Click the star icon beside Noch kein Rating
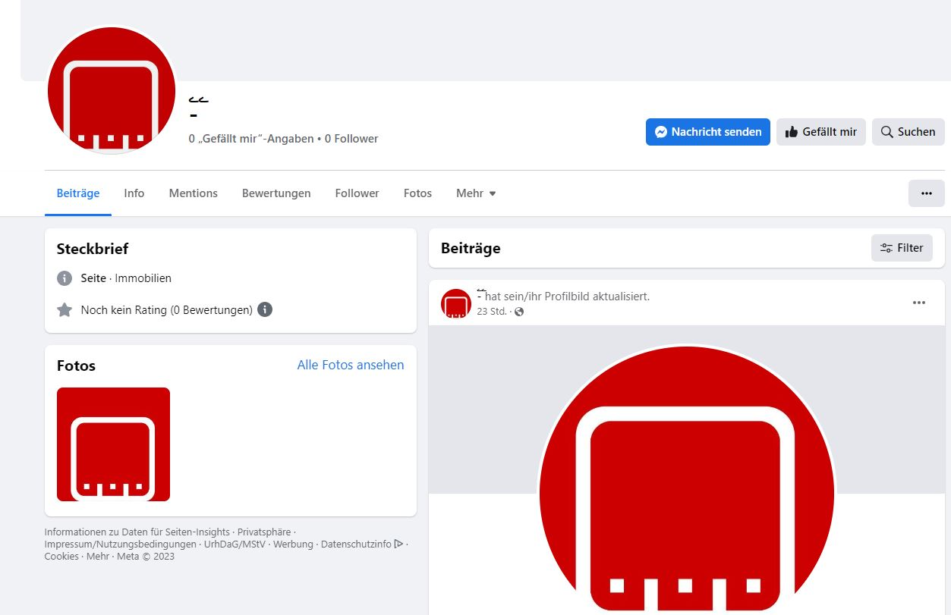This screenshot has width=951, height=615. 65,309
